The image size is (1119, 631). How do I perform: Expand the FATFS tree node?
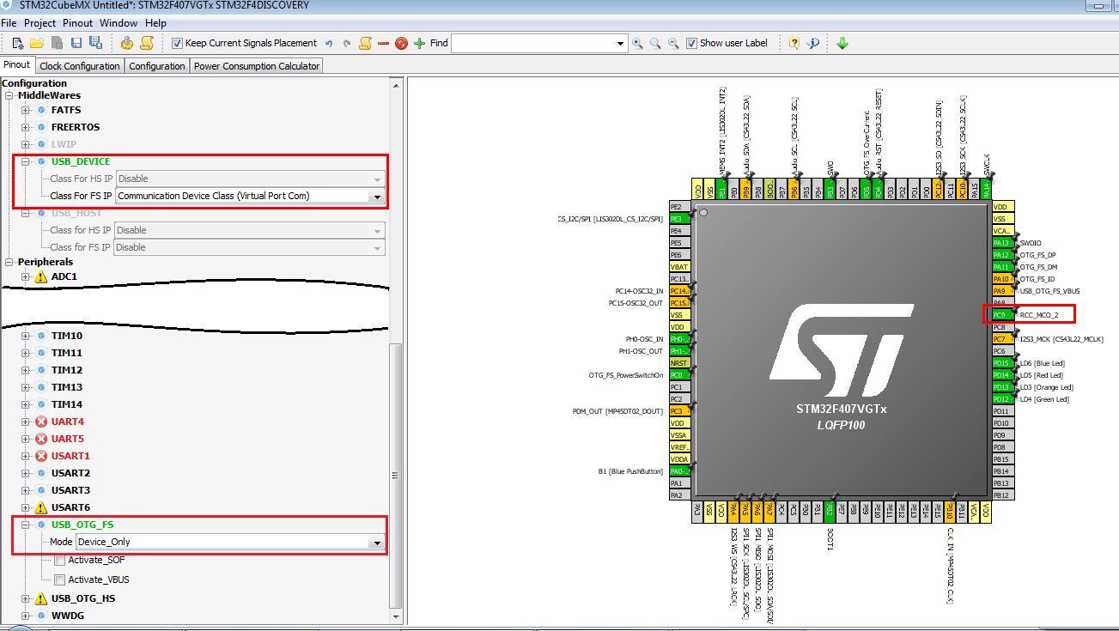click(26, 110)
